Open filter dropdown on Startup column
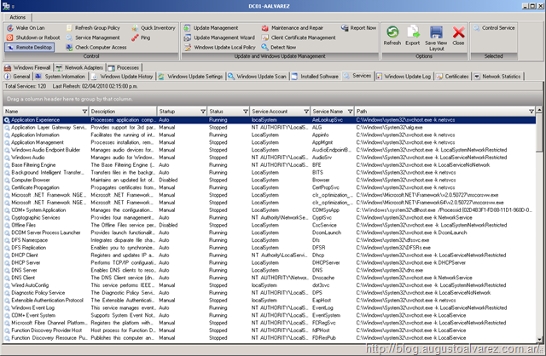Image resolution: width=546 pixels, height=356 pixels. click(201, 112)
